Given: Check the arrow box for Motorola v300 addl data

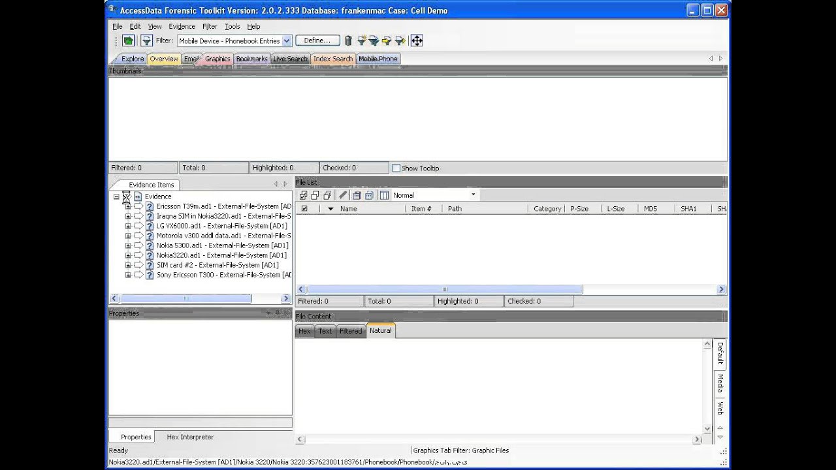Looking at the screenshot, I should [x=138, y=236].
